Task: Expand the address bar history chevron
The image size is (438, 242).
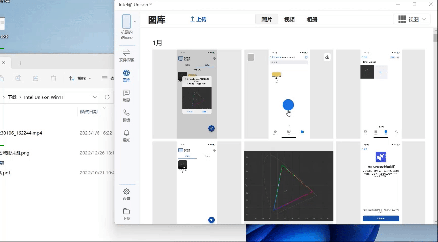Action: pos(95,97)
